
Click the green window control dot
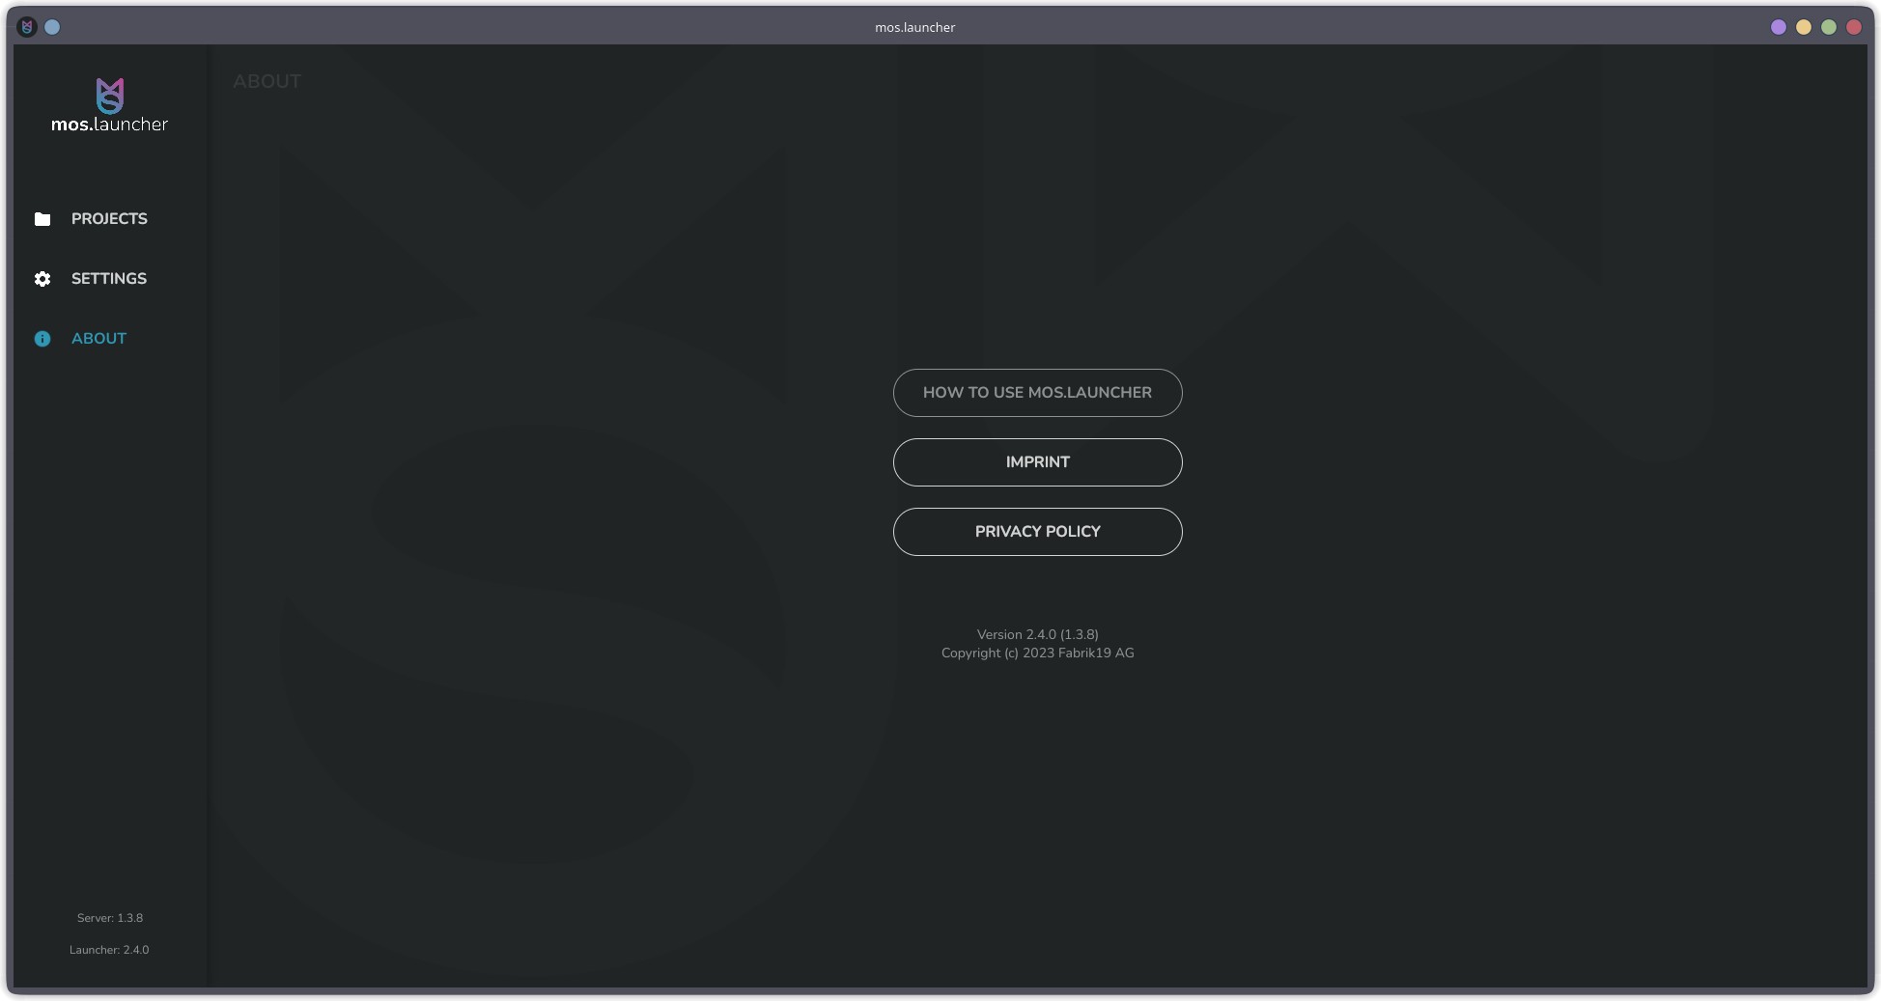(1829, 27)
